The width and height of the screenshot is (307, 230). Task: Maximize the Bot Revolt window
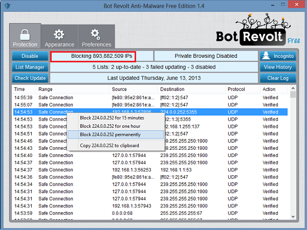tap(283, 4)
